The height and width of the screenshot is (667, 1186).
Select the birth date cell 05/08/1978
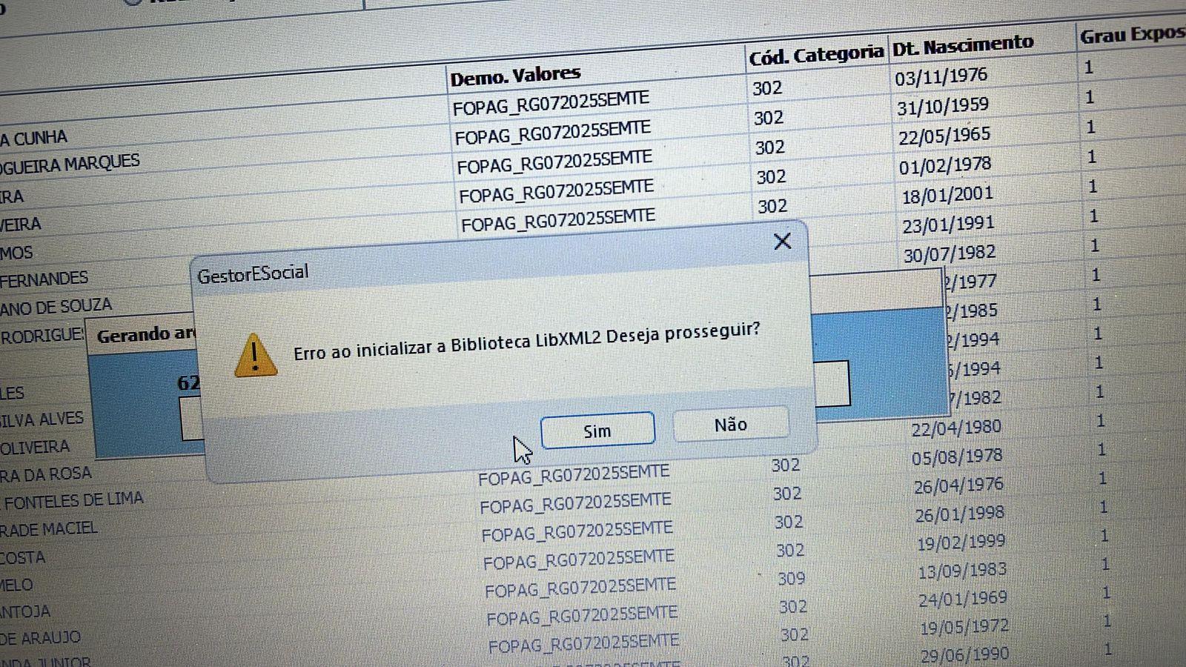(957, 457)
